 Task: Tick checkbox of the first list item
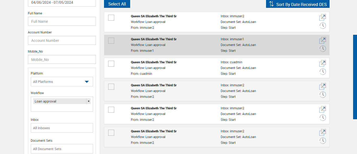[x=111, y=18]
